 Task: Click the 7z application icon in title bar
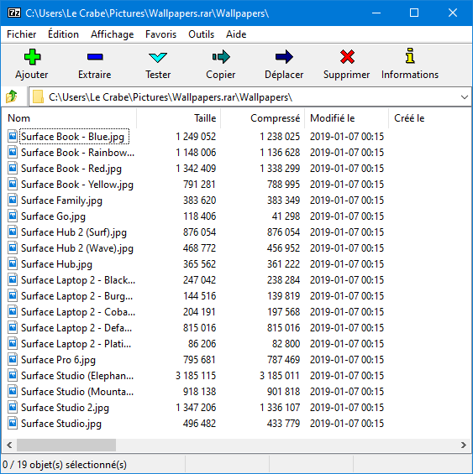point(14,13)
